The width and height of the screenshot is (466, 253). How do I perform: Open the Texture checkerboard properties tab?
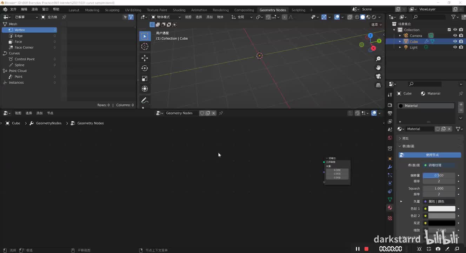390,218
